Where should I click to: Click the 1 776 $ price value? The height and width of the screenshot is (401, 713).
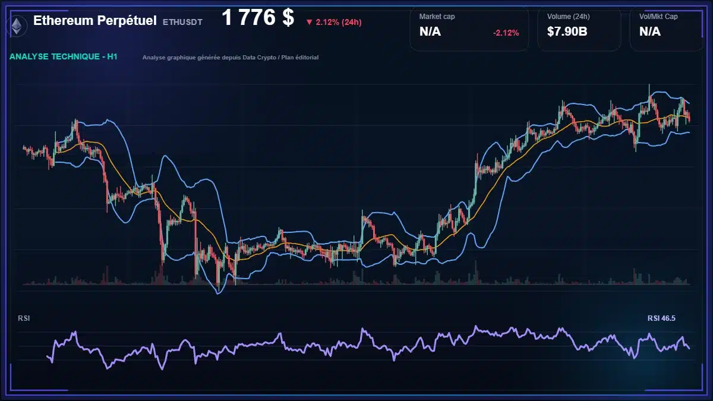(258, 18)
